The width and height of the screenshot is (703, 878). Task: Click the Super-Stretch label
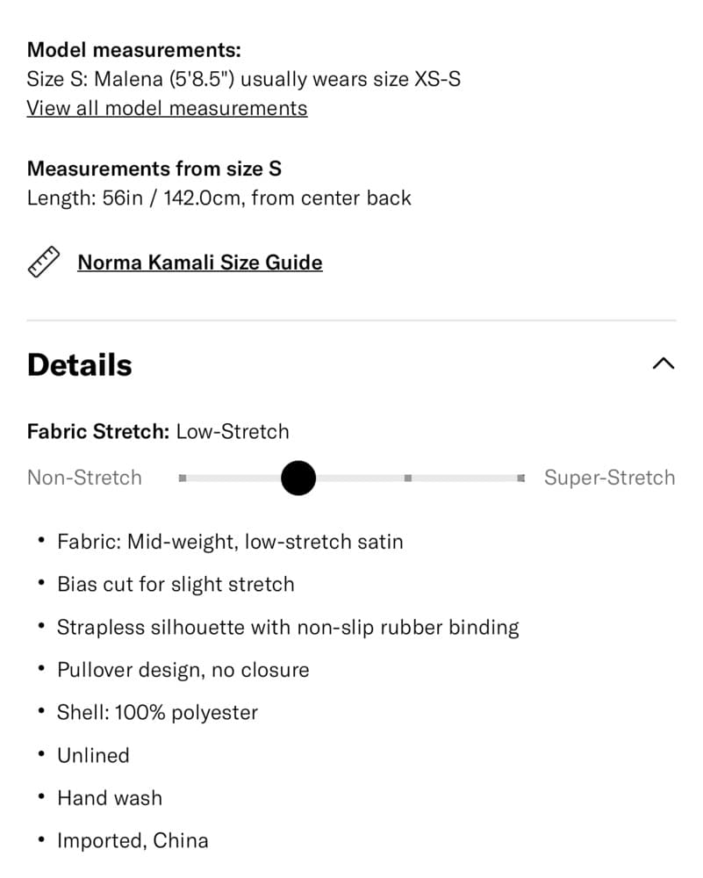point(609,478)
